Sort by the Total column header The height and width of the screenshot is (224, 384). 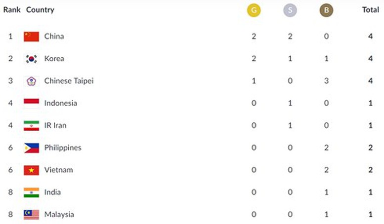[x=371, y=10]
